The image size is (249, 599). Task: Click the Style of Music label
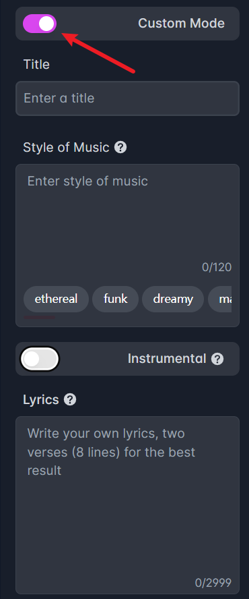point(67,147)
